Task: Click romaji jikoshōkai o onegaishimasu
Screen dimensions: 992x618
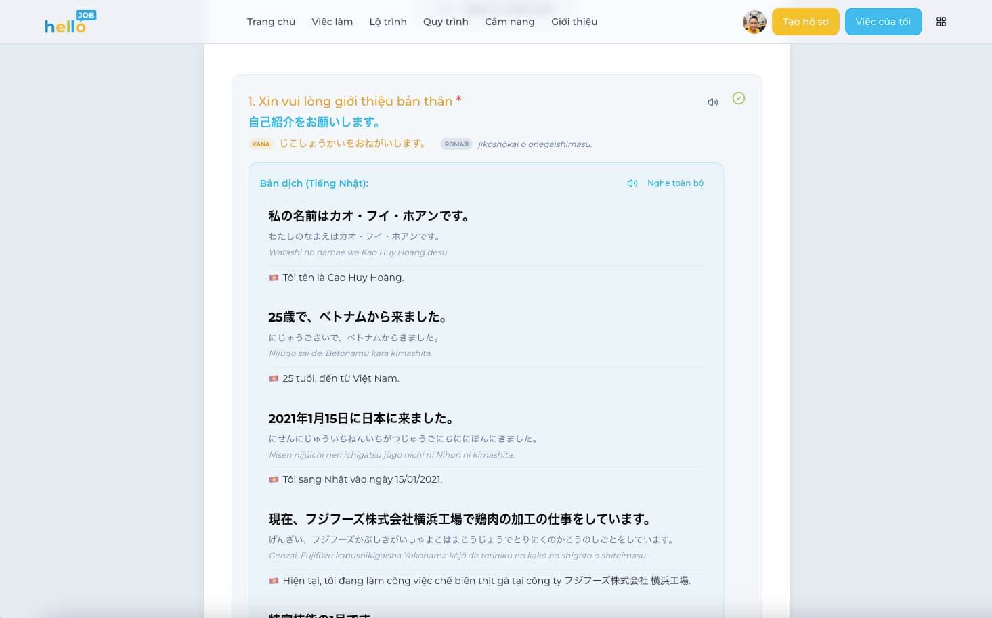Action: (x=535, y=144)
